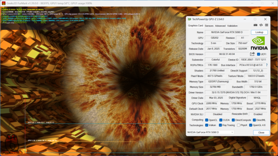278x156 pixels.
Task: Click the BIOS Version field 98.02.31.40.04
Action: [227, 54]
